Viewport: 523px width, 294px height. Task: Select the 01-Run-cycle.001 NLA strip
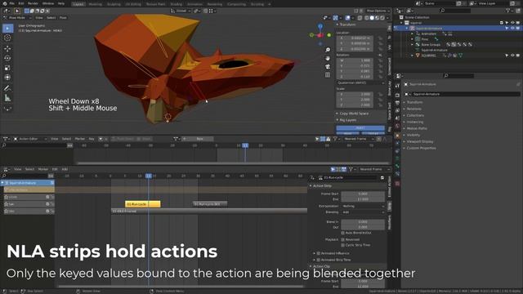click(x=210, y=204)
